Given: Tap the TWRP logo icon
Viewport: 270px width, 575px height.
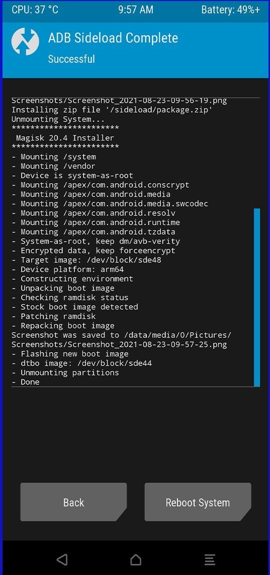Looking at the screenshot, I should 25,42.
